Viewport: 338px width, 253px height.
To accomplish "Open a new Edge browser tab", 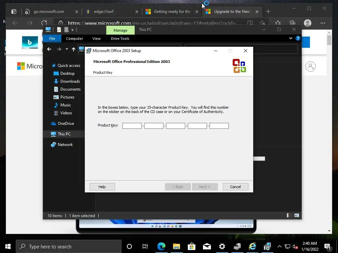I will tap(268, 12).
